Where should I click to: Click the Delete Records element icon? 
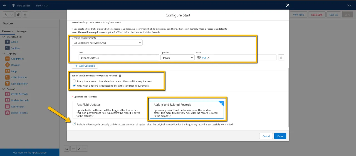pyautogui.click(x=7, y=113)
